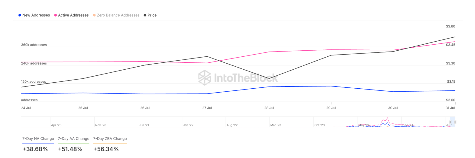Toggle the New Addresses legend series

coord(36,15)
